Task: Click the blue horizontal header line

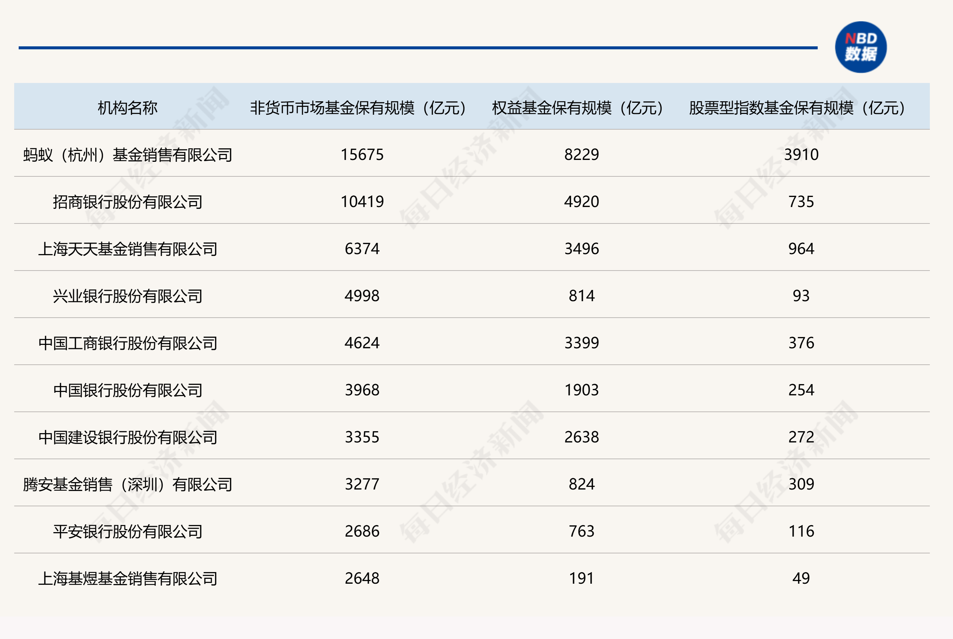Action: coord(417,48)
